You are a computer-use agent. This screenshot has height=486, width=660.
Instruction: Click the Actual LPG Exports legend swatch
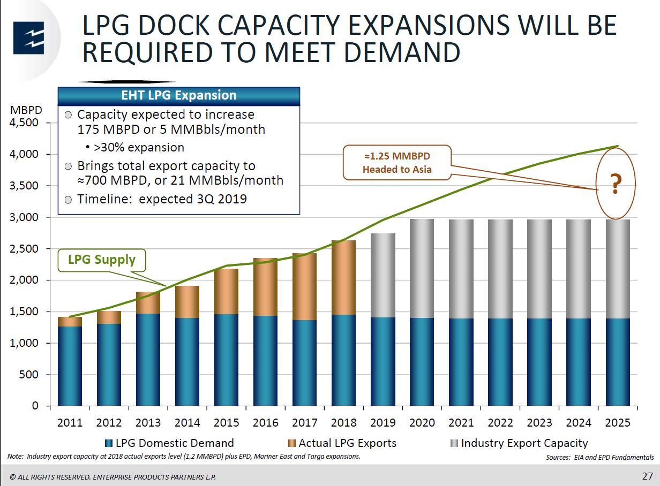291,443
